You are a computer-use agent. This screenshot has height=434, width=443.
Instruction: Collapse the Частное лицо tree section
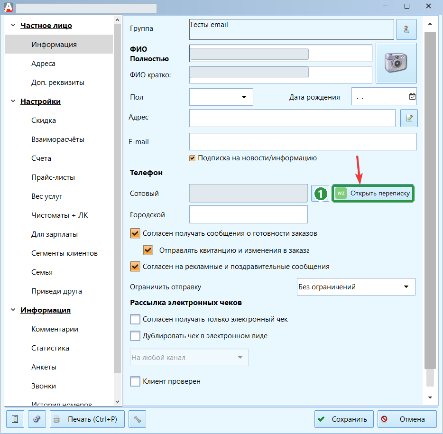point(13,25)
